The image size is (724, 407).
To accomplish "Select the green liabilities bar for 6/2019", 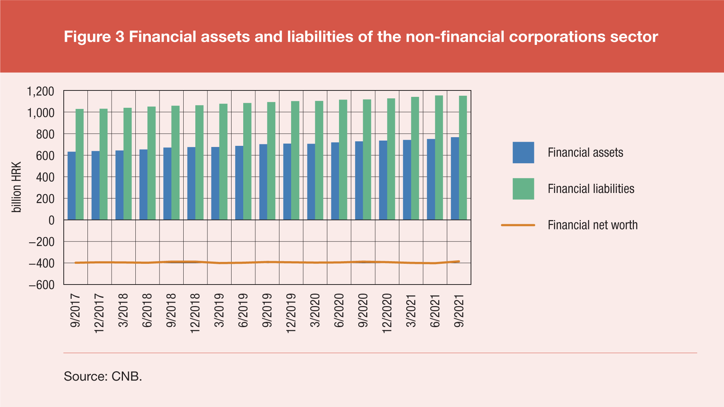I will (247, 161).
